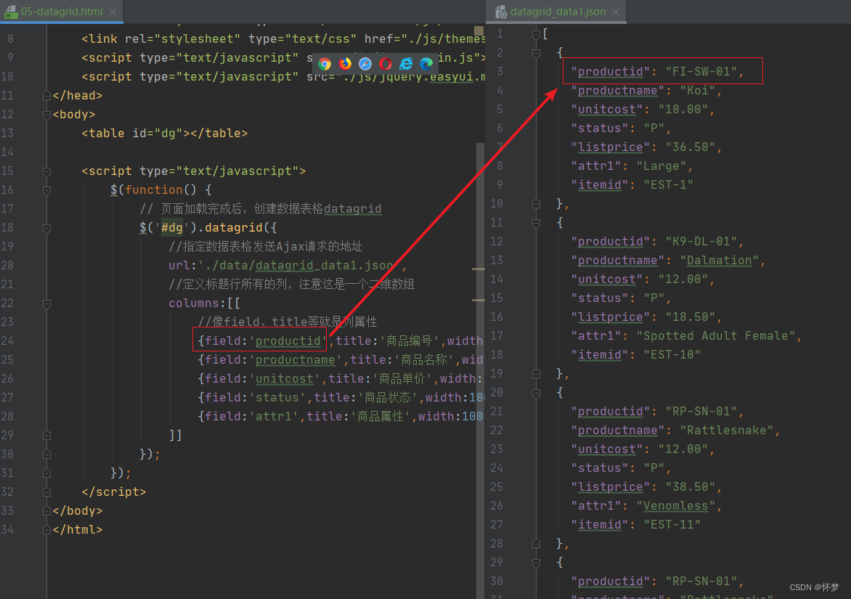This screenshot has width=851, height=599.
Task: Collapse the script block fold at line 15
Action: [x=46, y=171]
